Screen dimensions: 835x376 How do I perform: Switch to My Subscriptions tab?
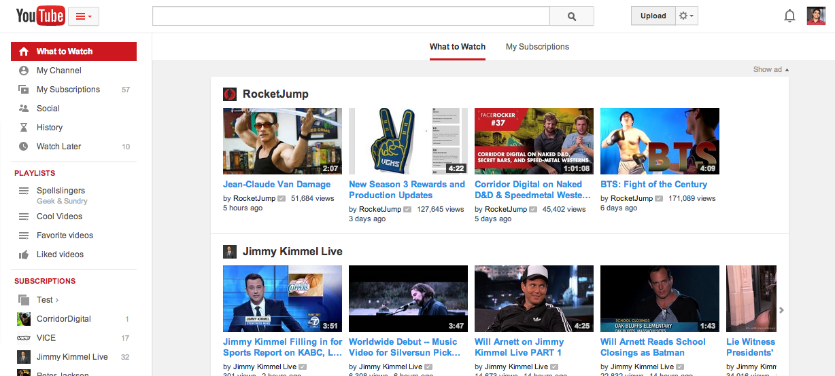(x=537, y=47)
